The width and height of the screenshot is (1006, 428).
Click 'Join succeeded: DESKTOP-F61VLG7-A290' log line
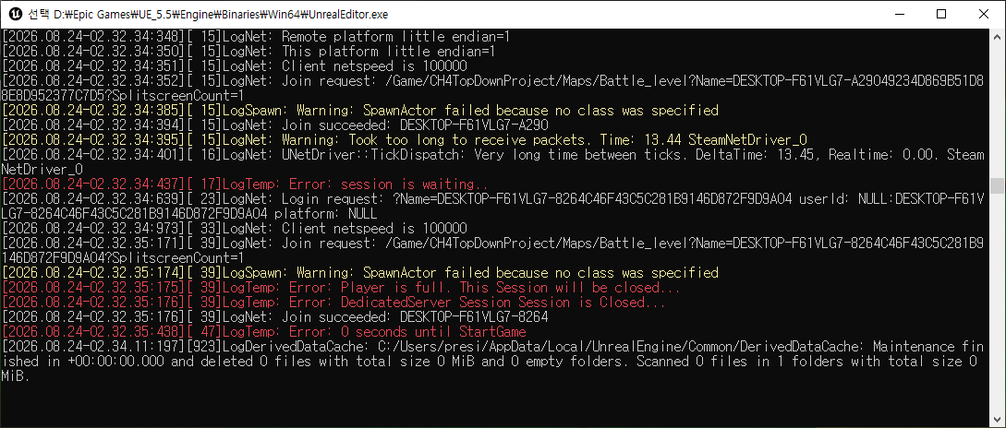(275, 125)
